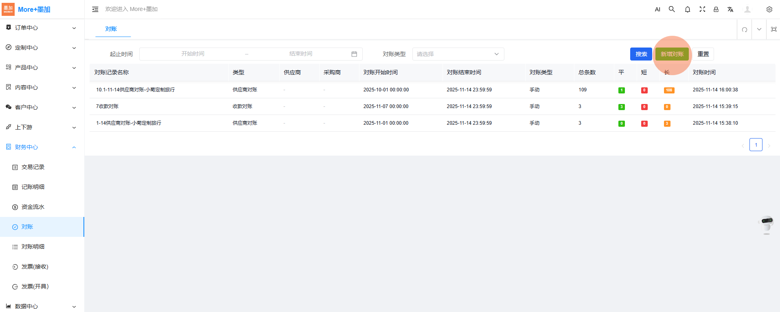
Task: Click the blue 搜索 button
Action: 641,54
